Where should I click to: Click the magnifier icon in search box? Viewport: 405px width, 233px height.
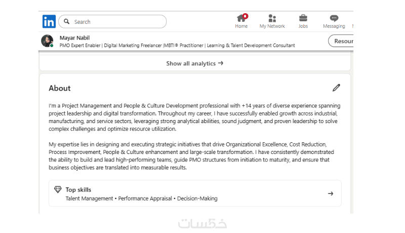(67, 21)
